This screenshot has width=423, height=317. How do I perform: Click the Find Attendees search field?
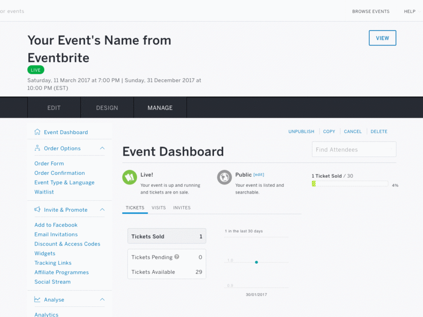354,149
